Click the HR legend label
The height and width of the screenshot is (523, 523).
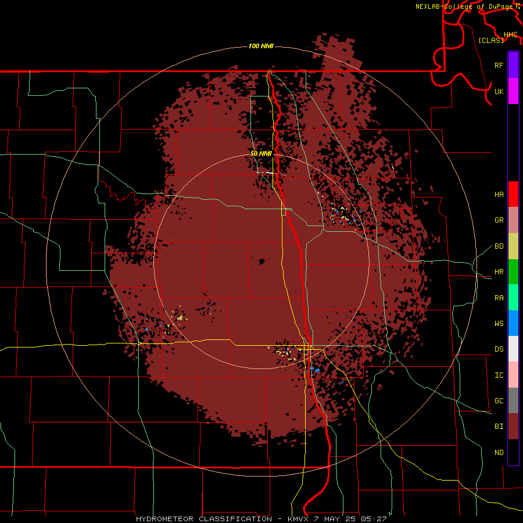point(499,272)
